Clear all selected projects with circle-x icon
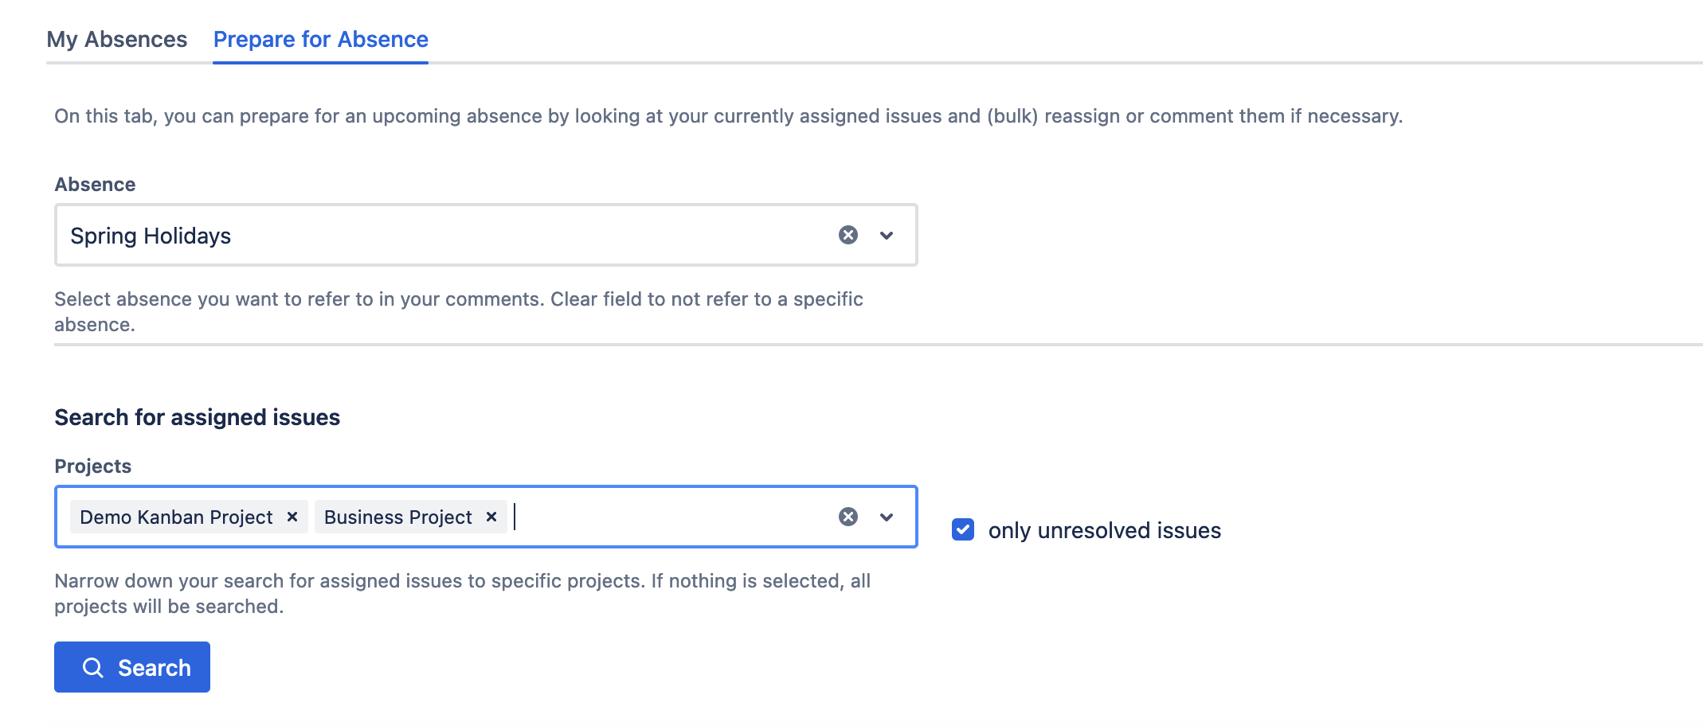Viewport: 1703px width, 726px height. 848,517
